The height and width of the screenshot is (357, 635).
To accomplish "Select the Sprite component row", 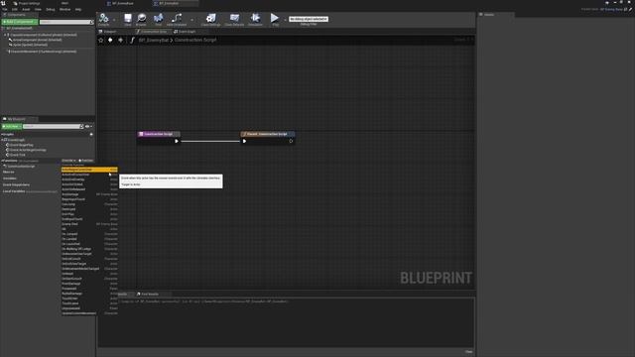I will tap(29, 45).
